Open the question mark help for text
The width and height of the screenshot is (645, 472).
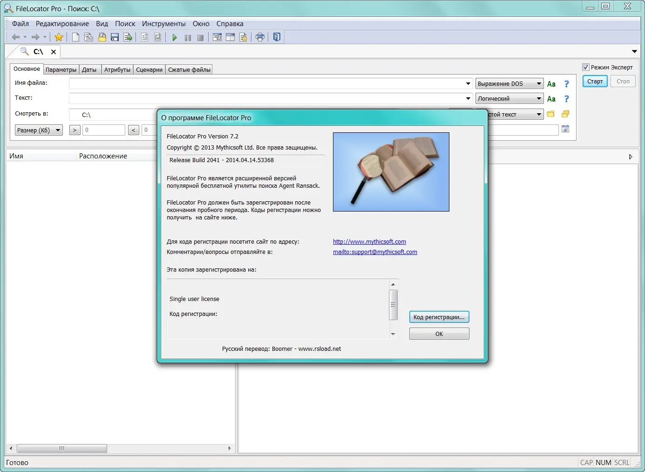[x=566, y=99]
